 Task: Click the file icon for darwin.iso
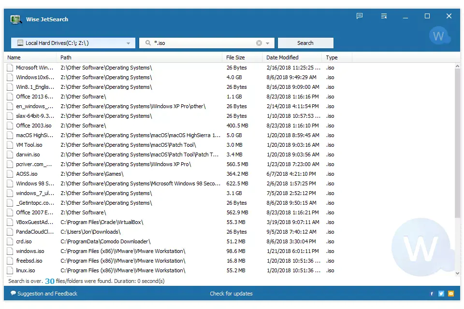click(x=10, y=154)
